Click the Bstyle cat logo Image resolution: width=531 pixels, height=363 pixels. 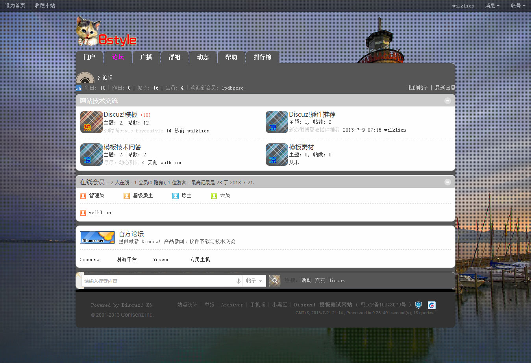(x=106, y=31)
